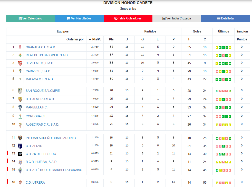
Task: Click the C.D. Utrera crest icon
Action: click(x=20, y=182)
